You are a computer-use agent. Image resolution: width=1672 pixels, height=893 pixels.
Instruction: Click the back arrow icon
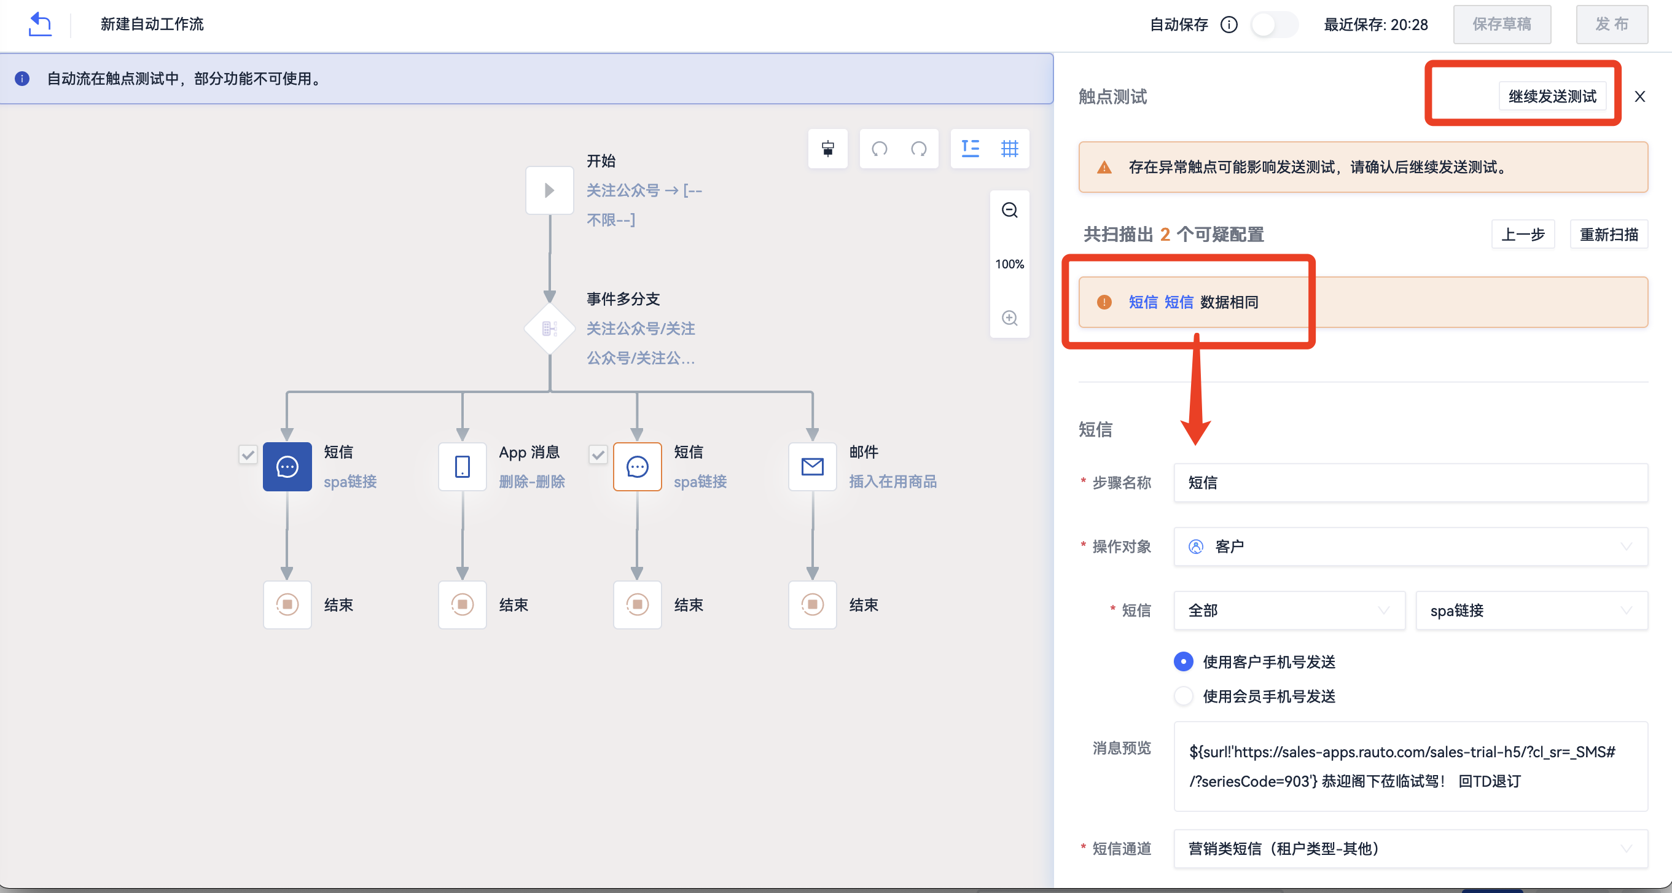click(x=41, y=24)
